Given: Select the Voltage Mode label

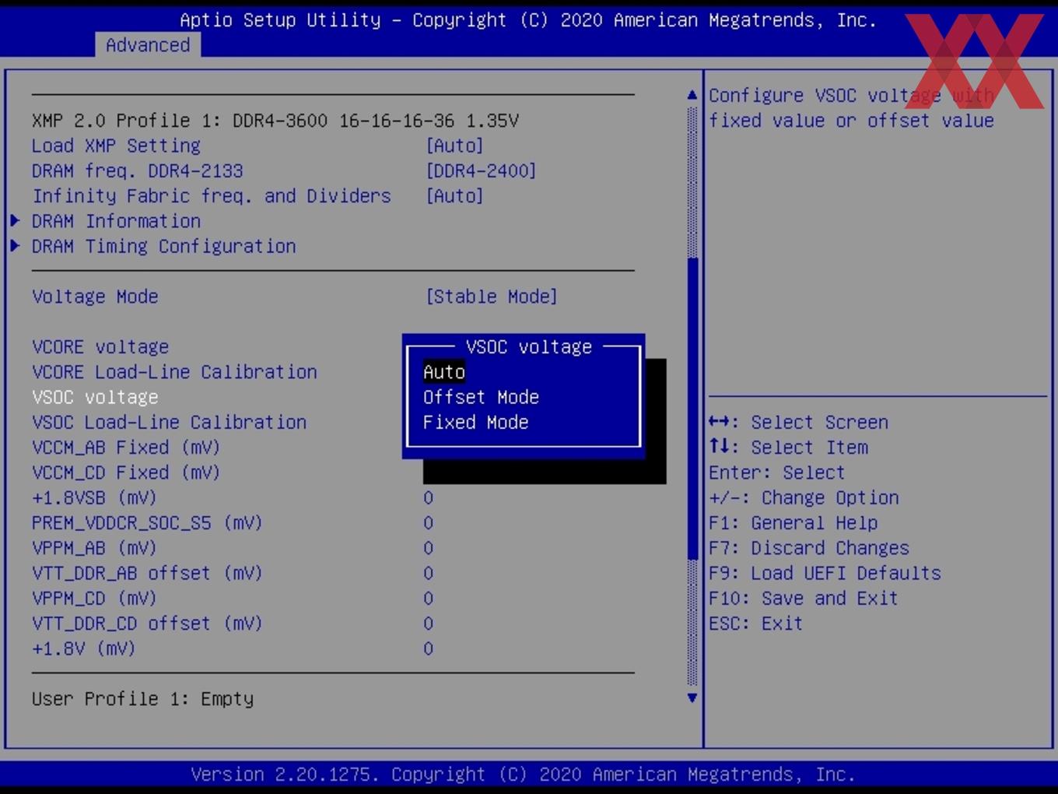Looking at the screenshot, I should (95, 297).
